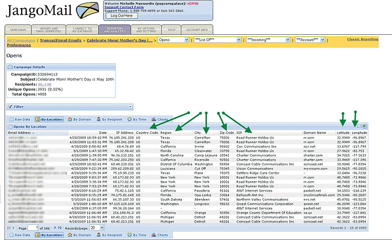The image size is (392, 240).
Task: Select the District Of Columbia region cell
Action: click(176, 164)
